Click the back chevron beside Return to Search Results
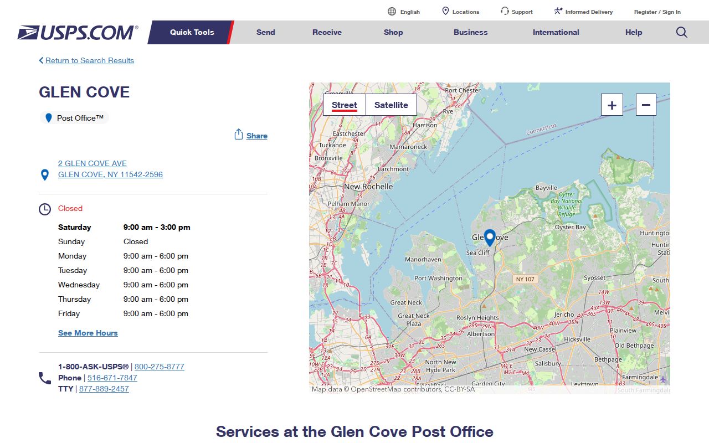 click(x=41, y=60)
